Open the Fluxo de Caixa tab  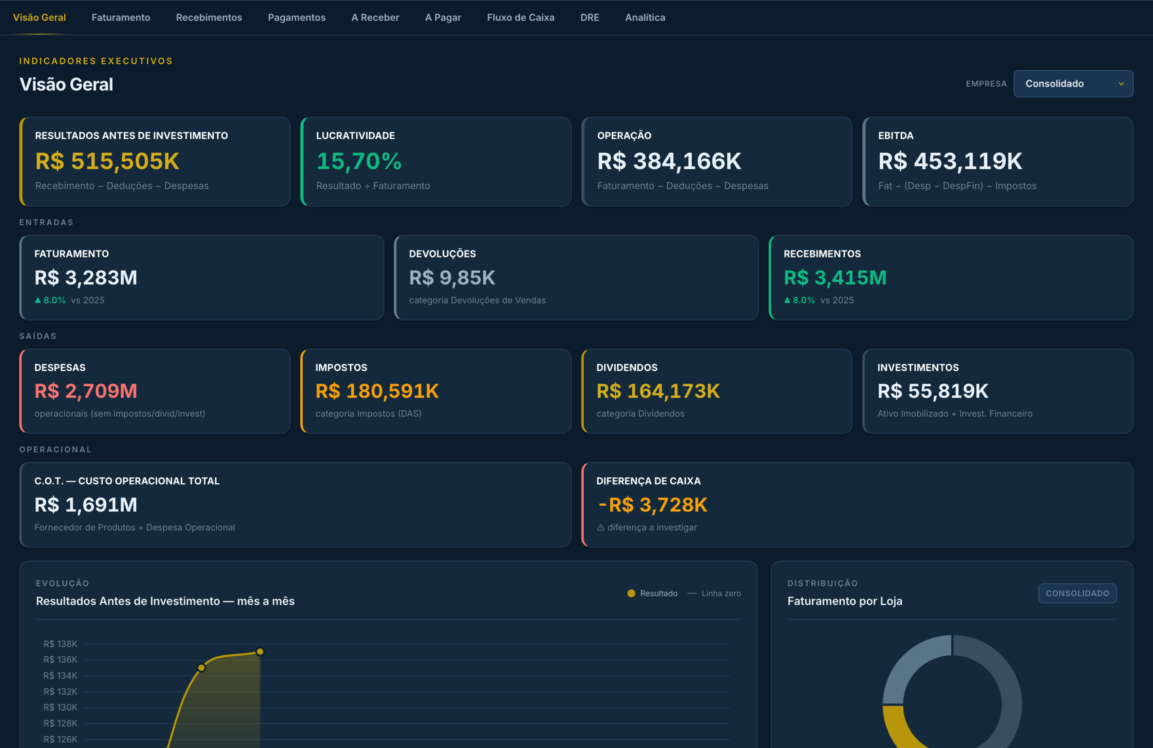tap(520, 18)
